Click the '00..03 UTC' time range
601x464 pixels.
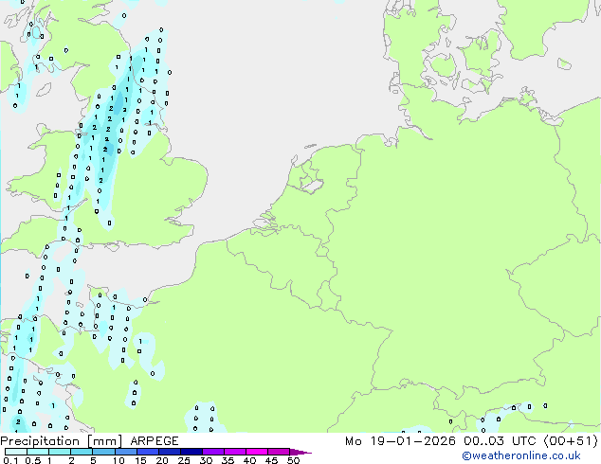499,441
